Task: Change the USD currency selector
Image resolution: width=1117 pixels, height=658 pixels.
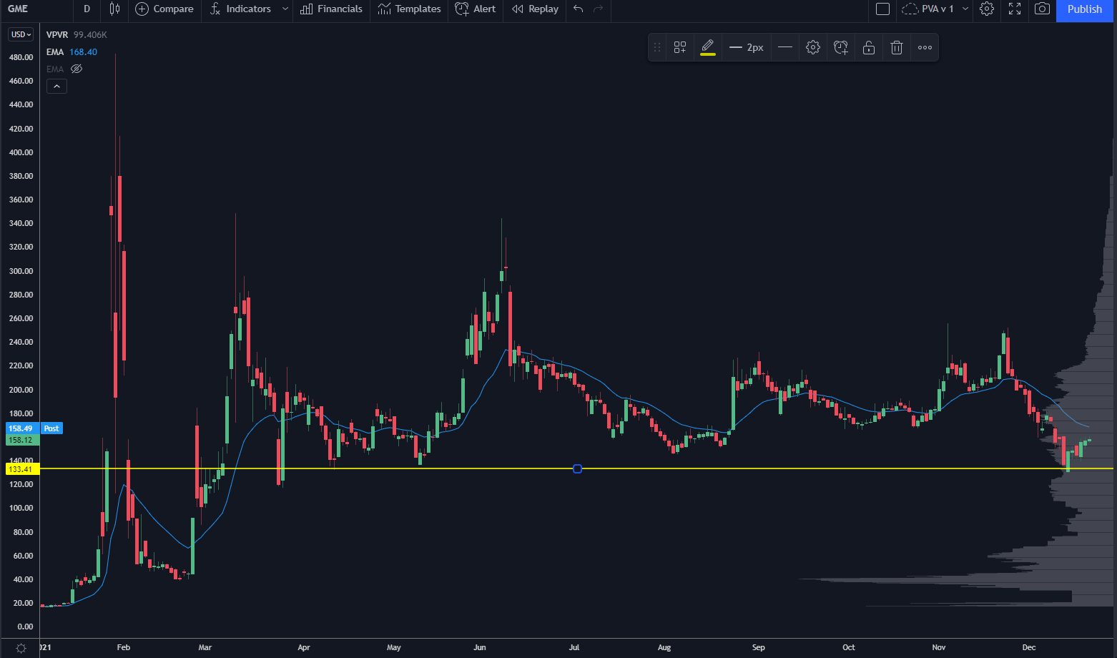Action: [21, 34]
